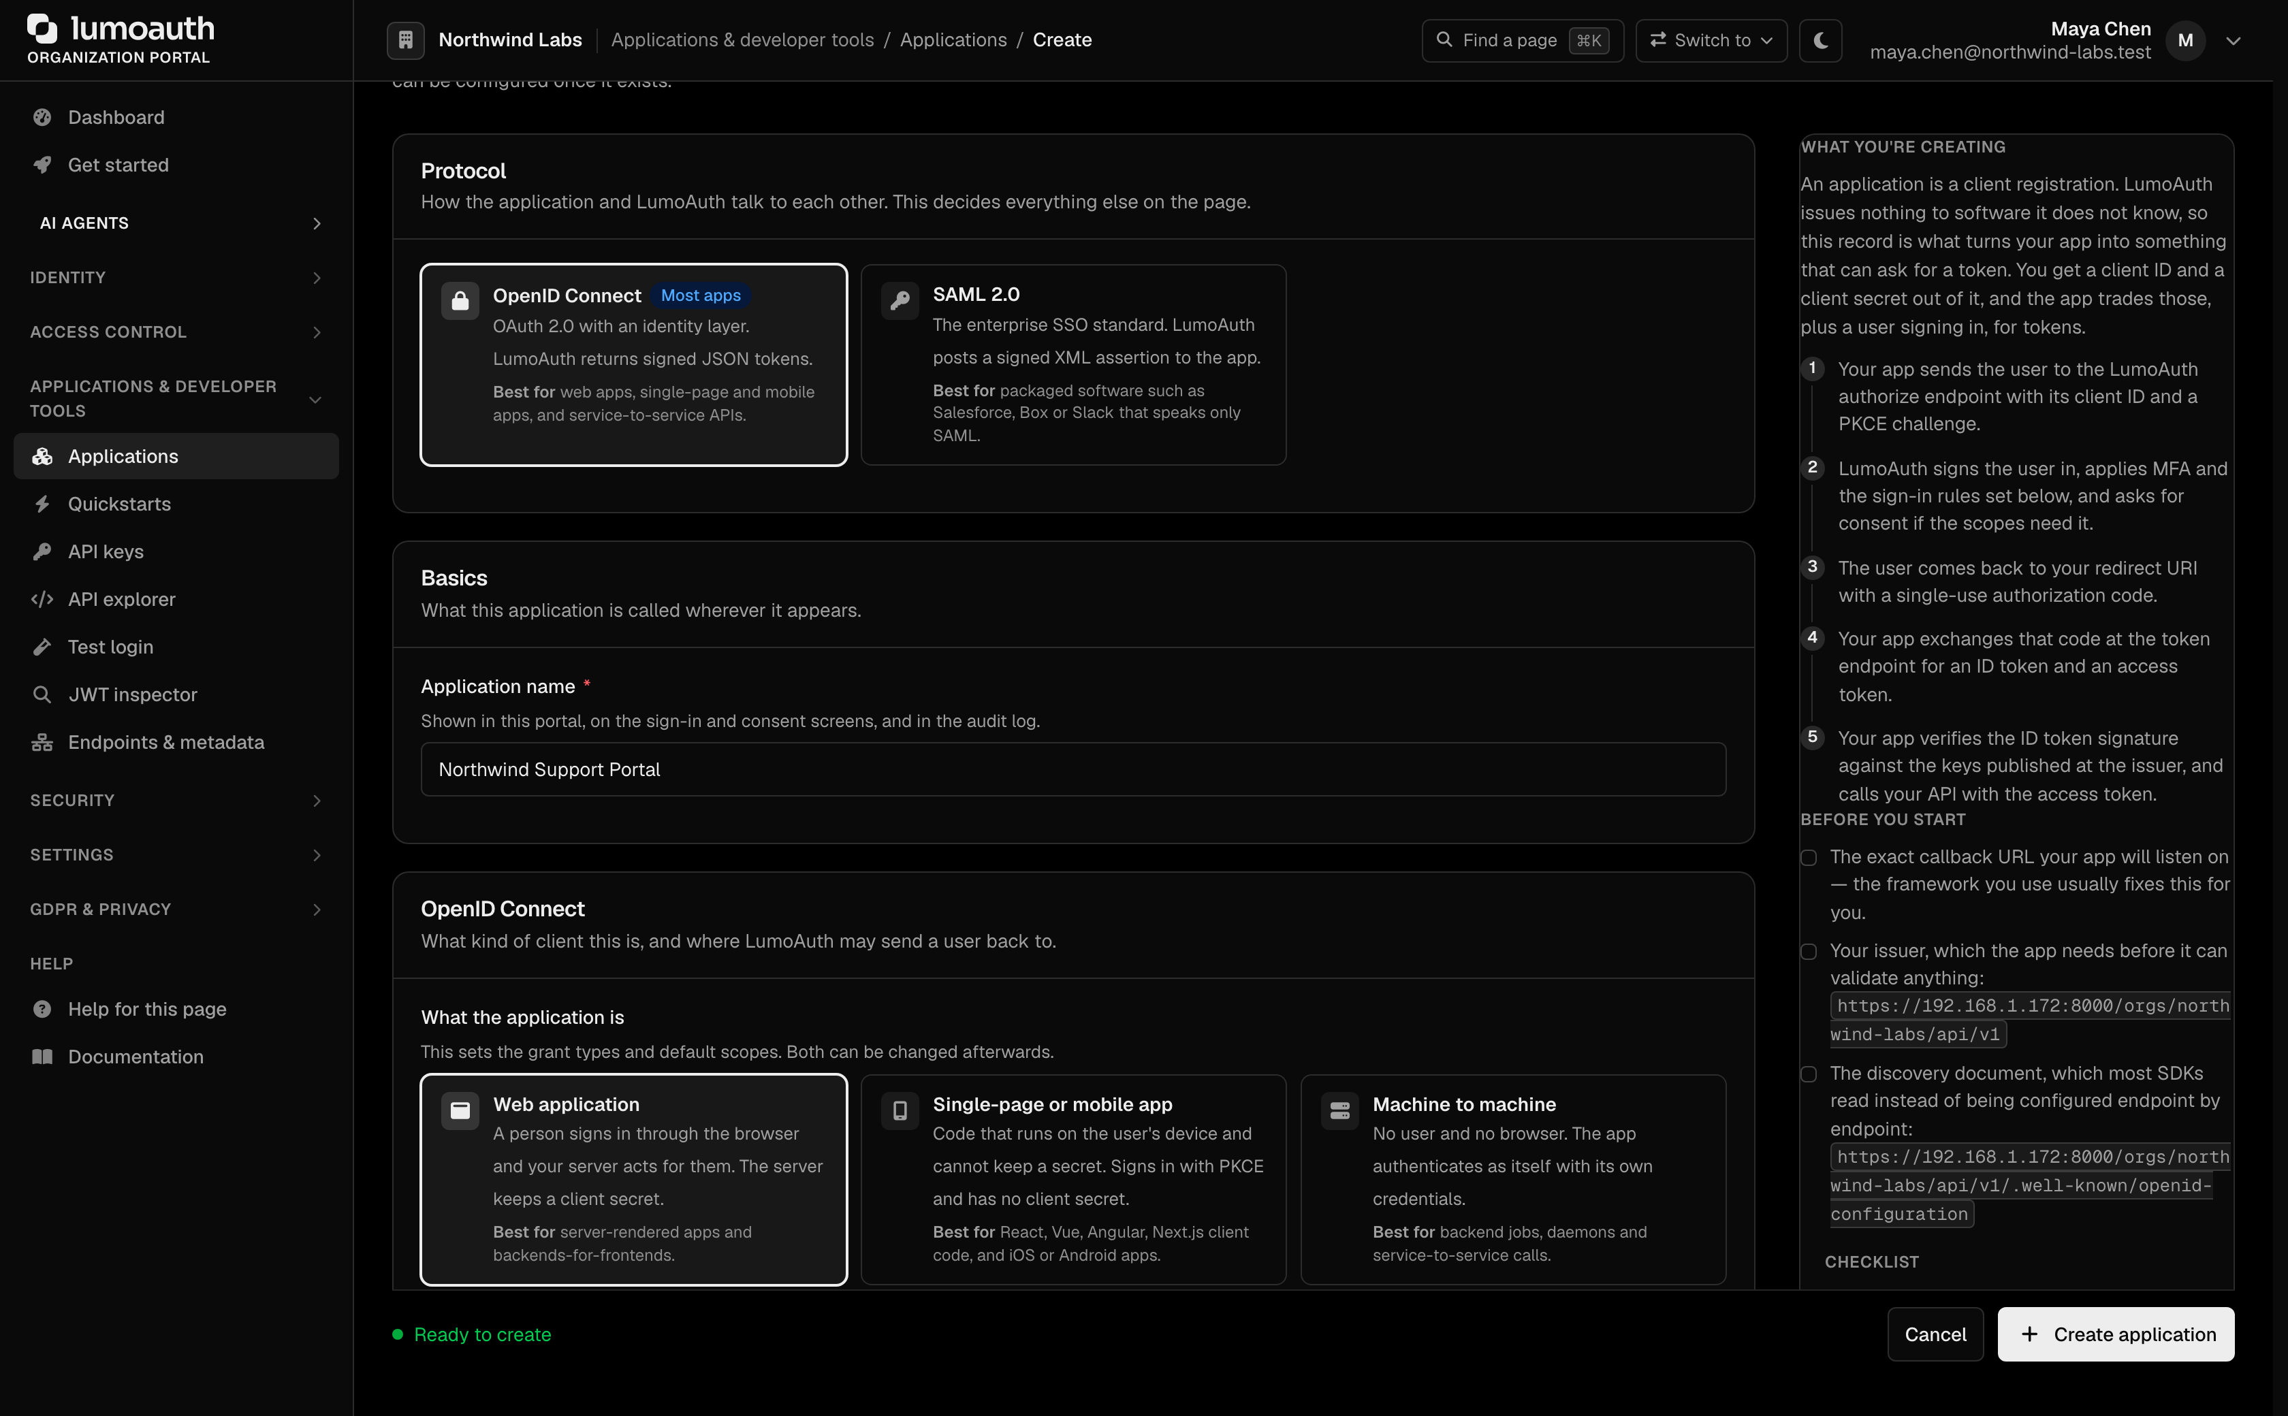Image resolution: width=2288 pixels, height=1416 pixels.
Task: Go to Applications & developer tools breadcrumb
Action: click(x=743, y=40)
